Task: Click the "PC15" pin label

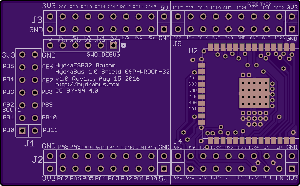Action: point(151,7)
